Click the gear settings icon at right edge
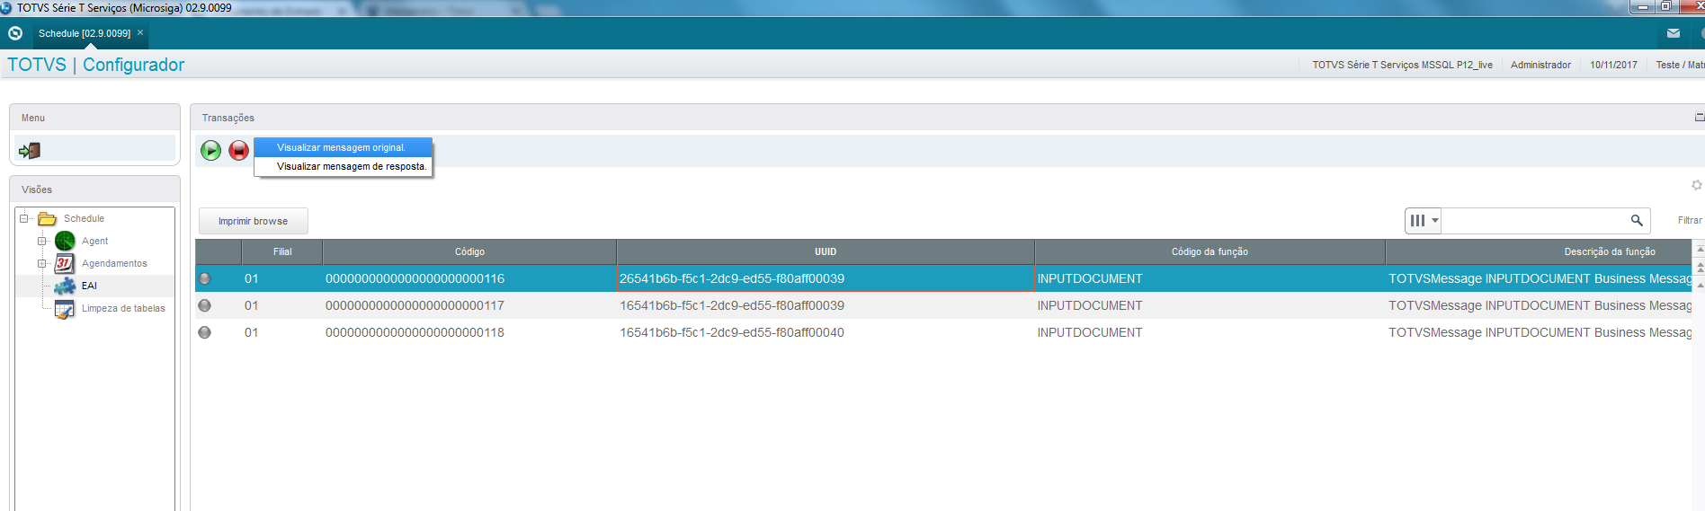 1697,185
